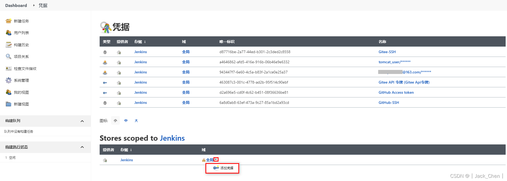This screenshot has width=507, height=181.
Task: Click the provider icon in tomcat_user row
Action: point(119,62)
